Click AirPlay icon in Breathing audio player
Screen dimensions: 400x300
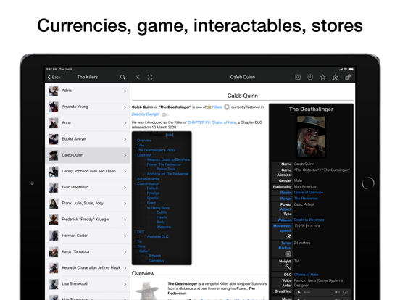click(x=346, y=292)
